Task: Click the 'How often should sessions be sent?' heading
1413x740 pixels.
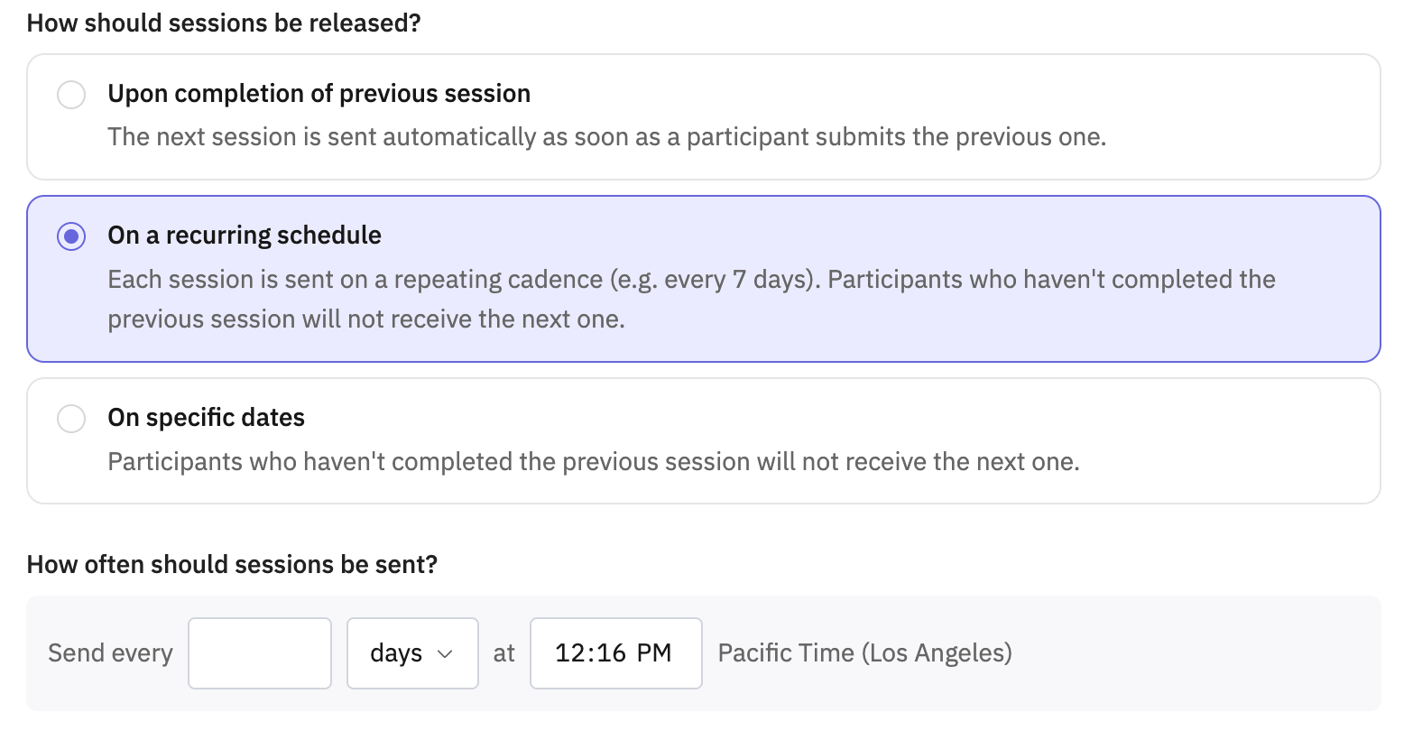Action: click(x=232, y=565)
